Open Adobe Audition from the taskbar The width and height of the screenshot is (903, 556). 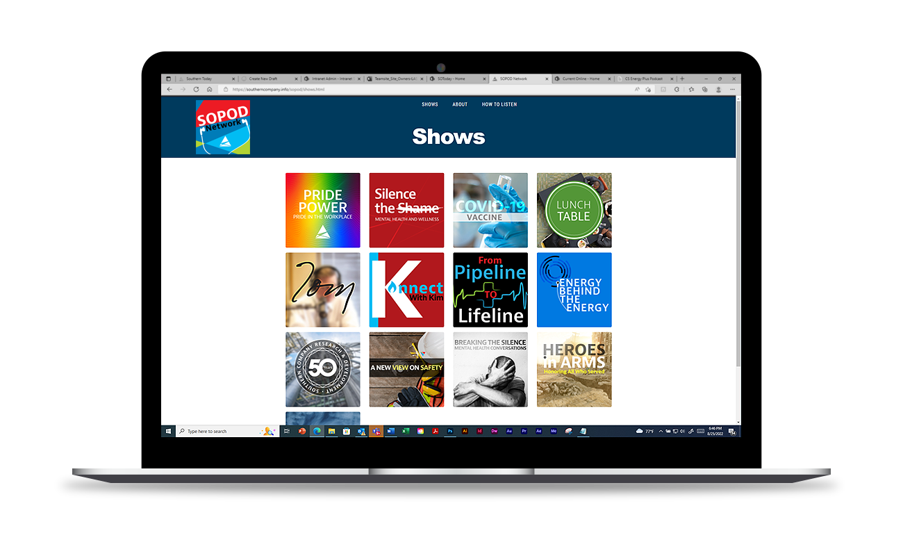[509, 432]
